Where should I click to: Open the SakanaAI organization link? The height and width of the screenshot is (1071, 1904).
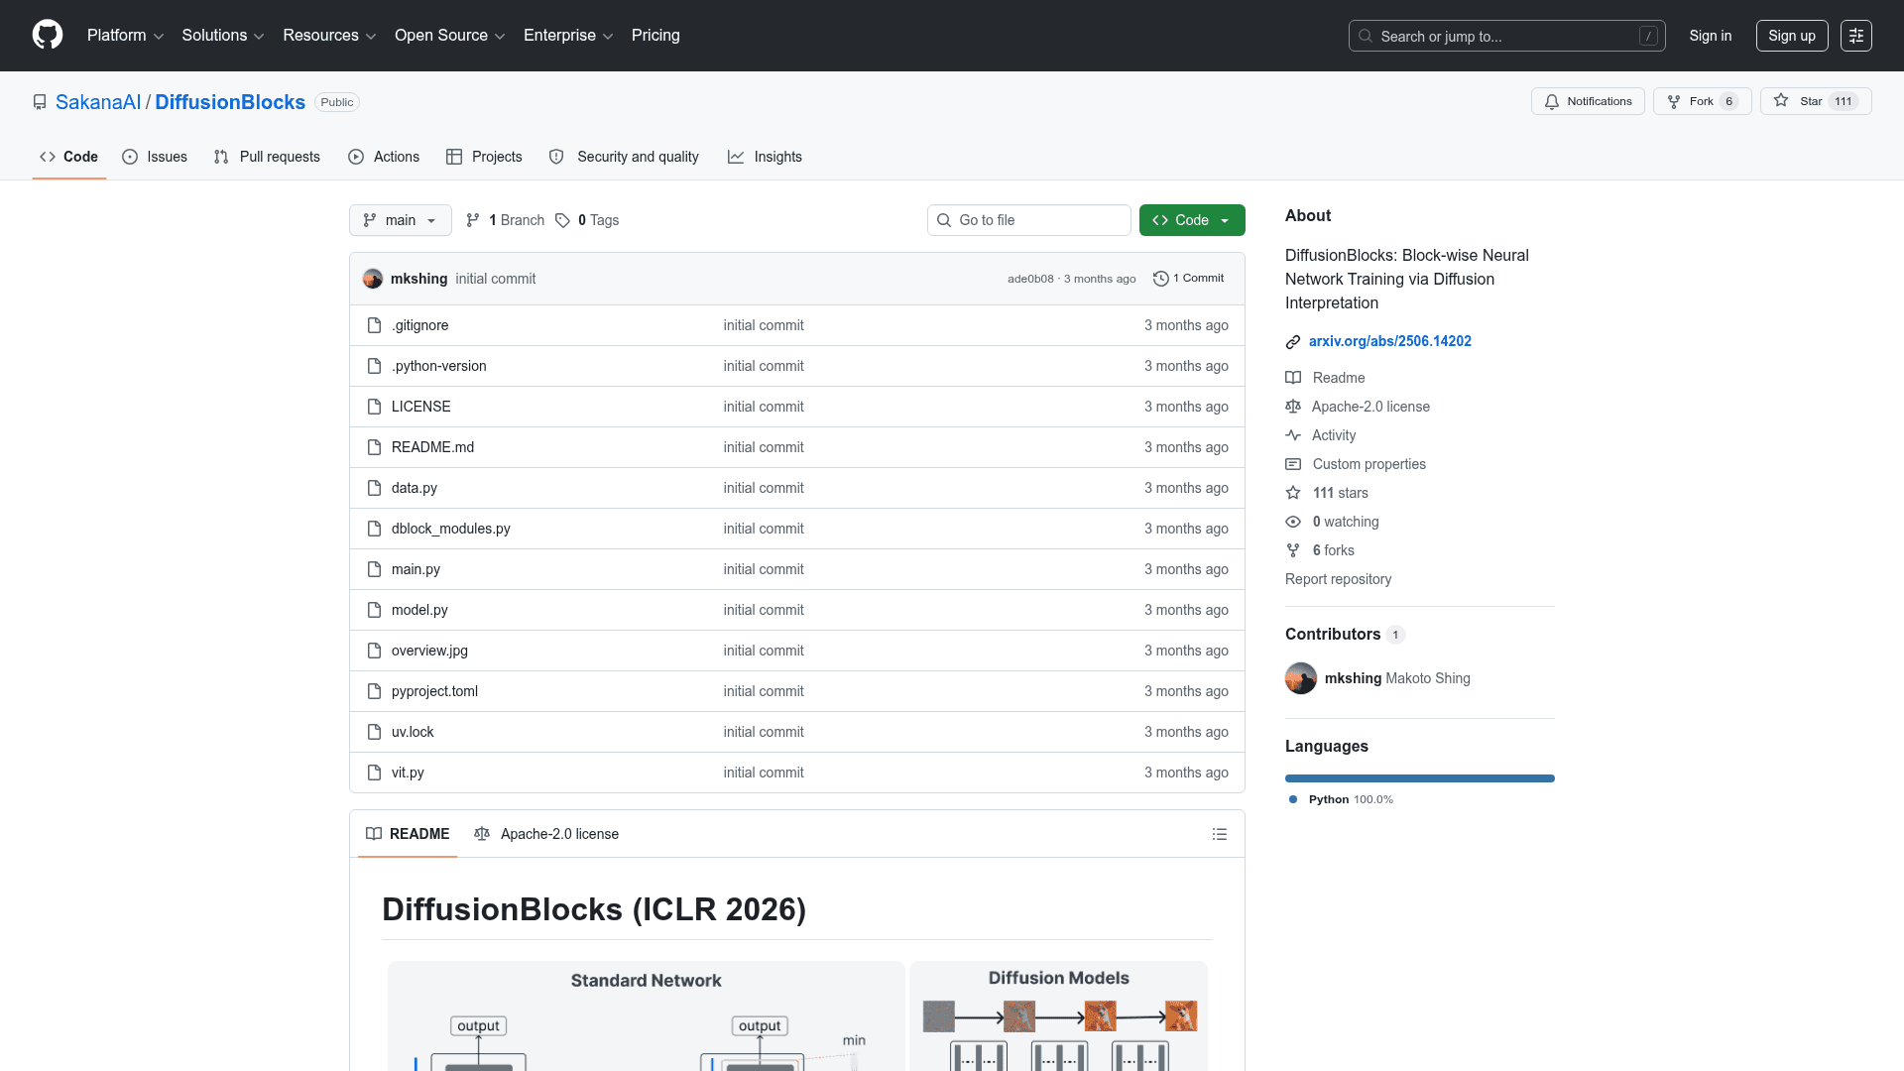pos(98,102)
